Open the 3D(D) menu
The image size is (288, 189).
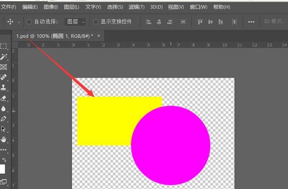pos(156,7)
